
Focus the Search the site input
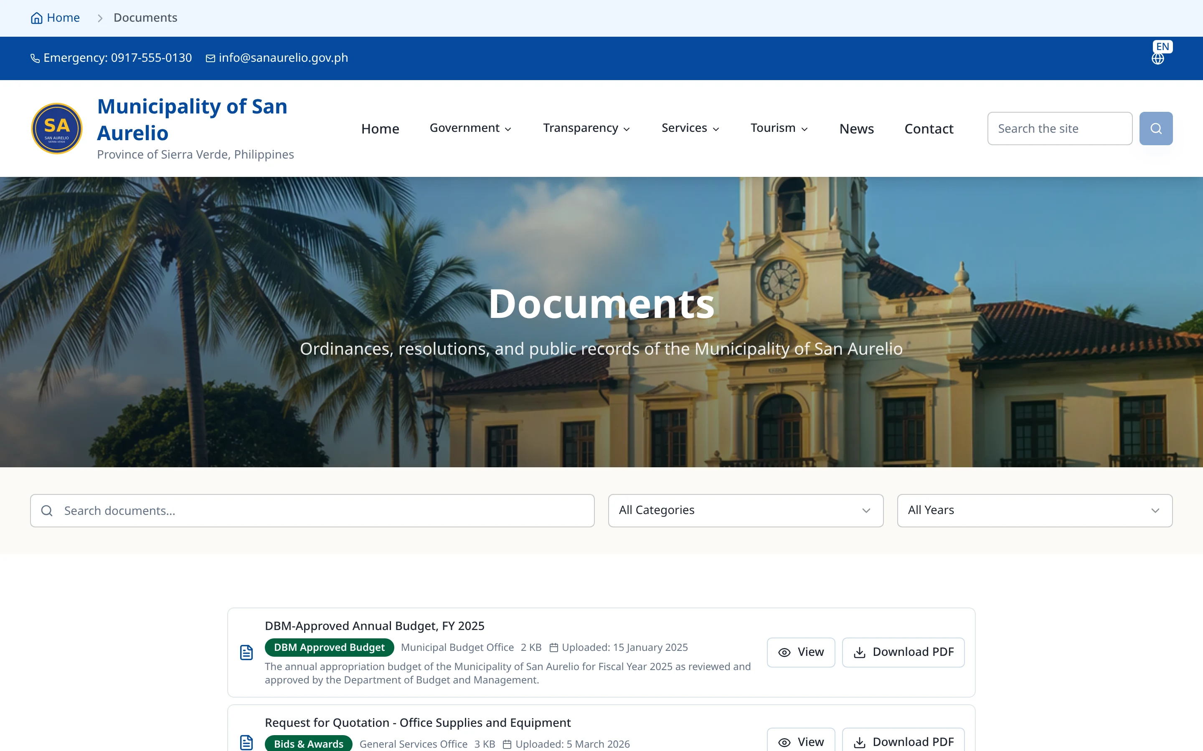[x=1059, y=129]
